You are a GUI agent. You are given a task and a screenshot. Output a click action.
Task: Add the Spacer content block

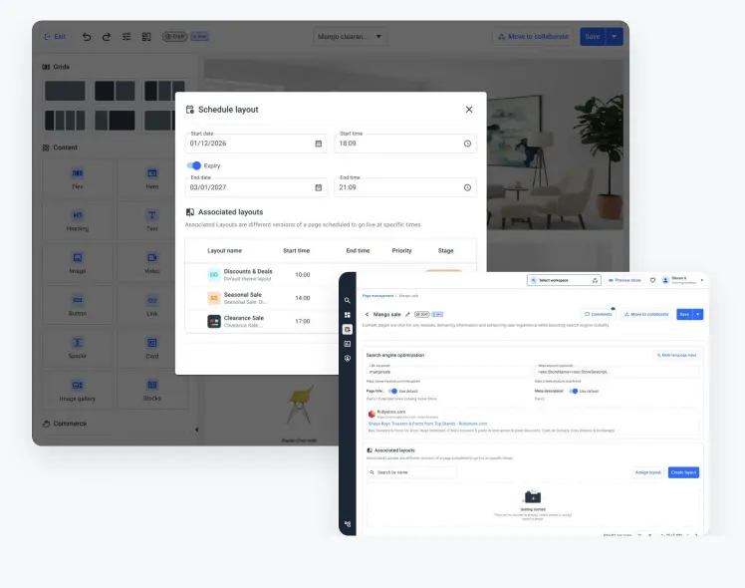pos(78,348)
